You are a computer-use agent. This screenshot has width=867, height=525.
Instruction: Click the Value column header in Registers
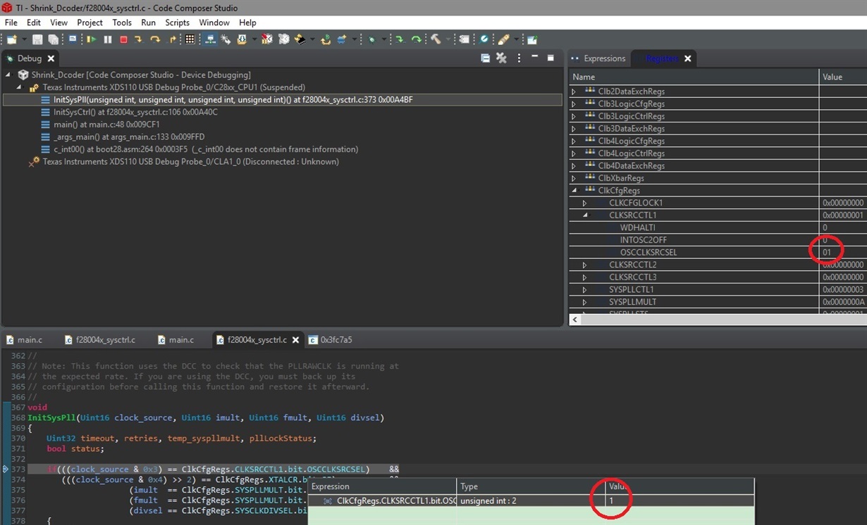[843, 77]
